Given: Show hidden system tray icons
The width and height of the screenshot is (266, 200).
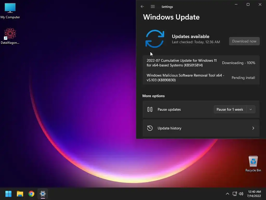Looking at the screenshot, I should tap(228, 194).
